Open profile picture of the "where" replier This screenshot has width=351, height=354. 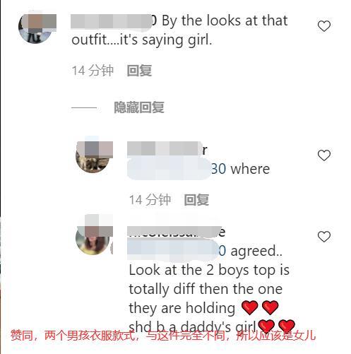coord(93,155)
